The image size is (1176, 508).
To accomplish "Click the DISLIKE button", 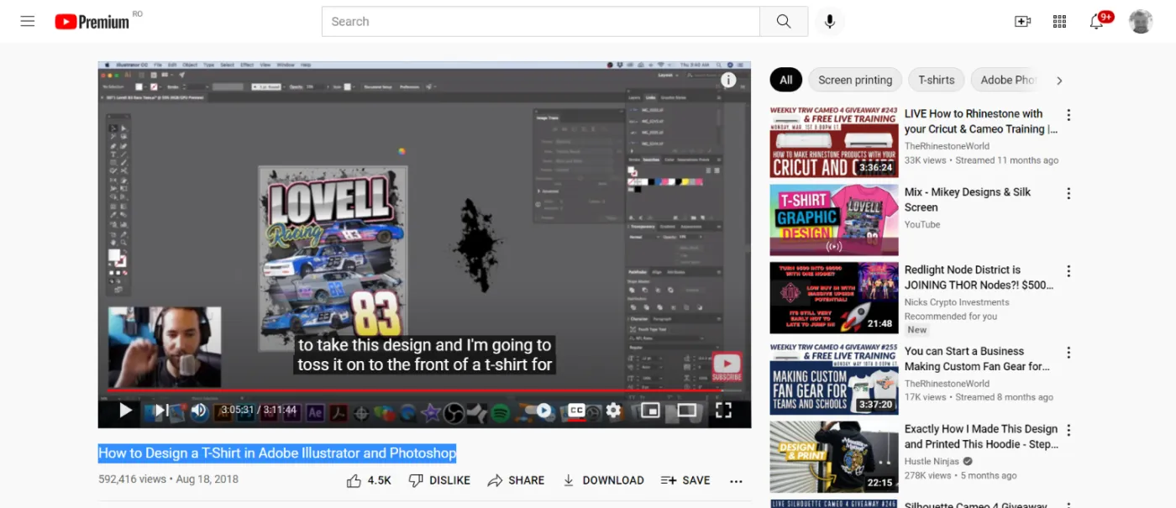I will [x=438, y=480].
